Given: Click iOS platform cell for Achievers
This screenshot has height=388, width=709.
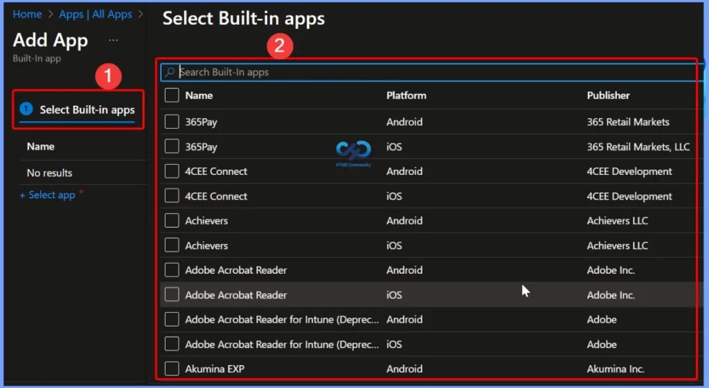Looking at the screenshot, I should pyautogui.click(x=394, y=246).
